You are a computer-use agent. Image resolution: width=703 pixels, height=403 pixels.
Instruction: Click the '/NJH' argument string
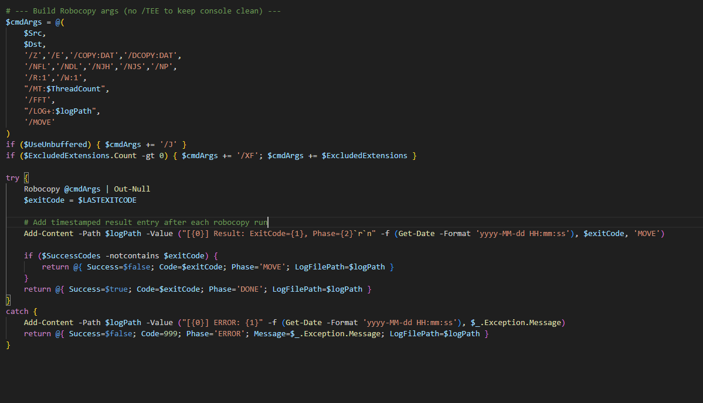click(100, 67)
